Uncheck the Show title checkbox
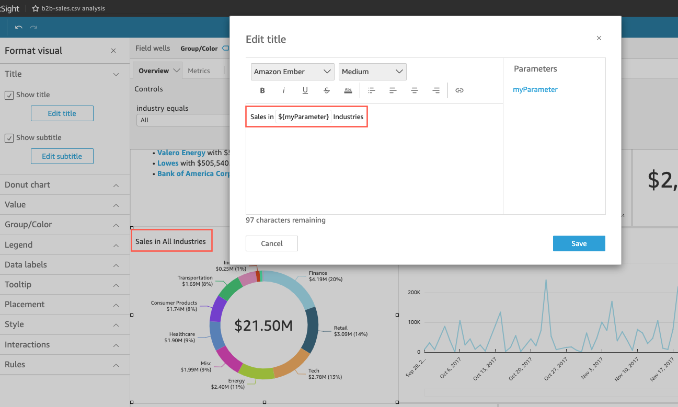This screenshot has height=407, width=678. pos(9,95)
